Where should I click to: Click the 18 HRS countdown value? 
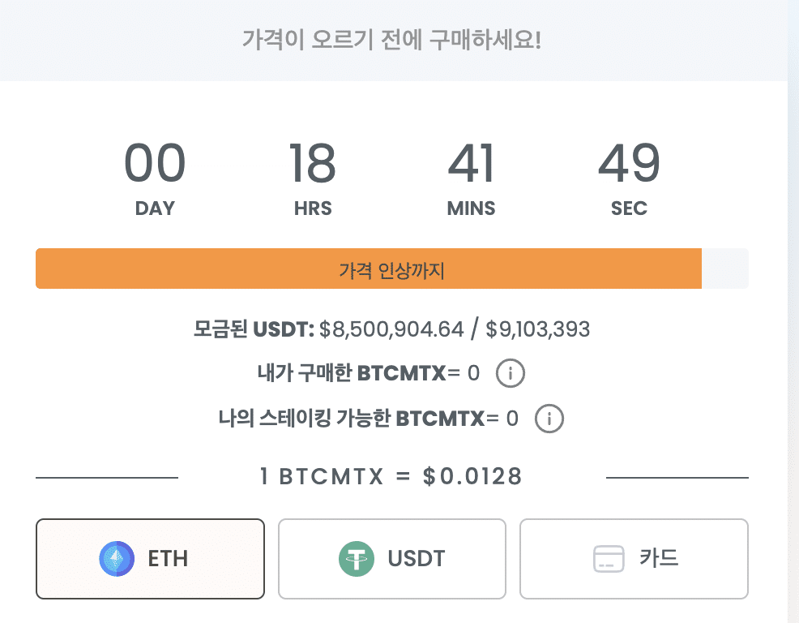coord(312,163)
